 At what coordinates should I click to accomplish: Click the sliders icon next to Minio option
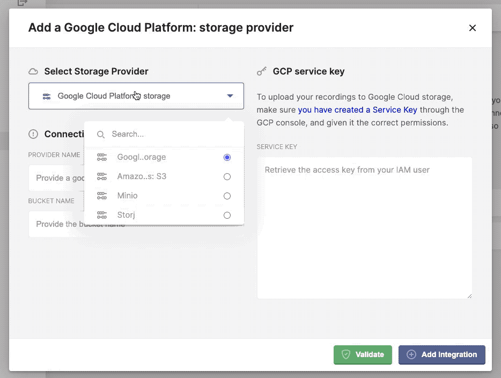coord(101,196)
